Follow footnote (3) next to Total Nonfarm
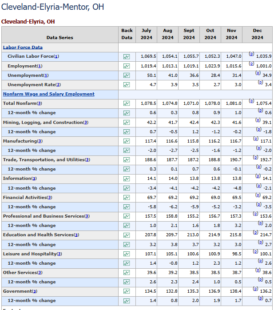Viewport: 278px width, 310px height. click(40, 103)
